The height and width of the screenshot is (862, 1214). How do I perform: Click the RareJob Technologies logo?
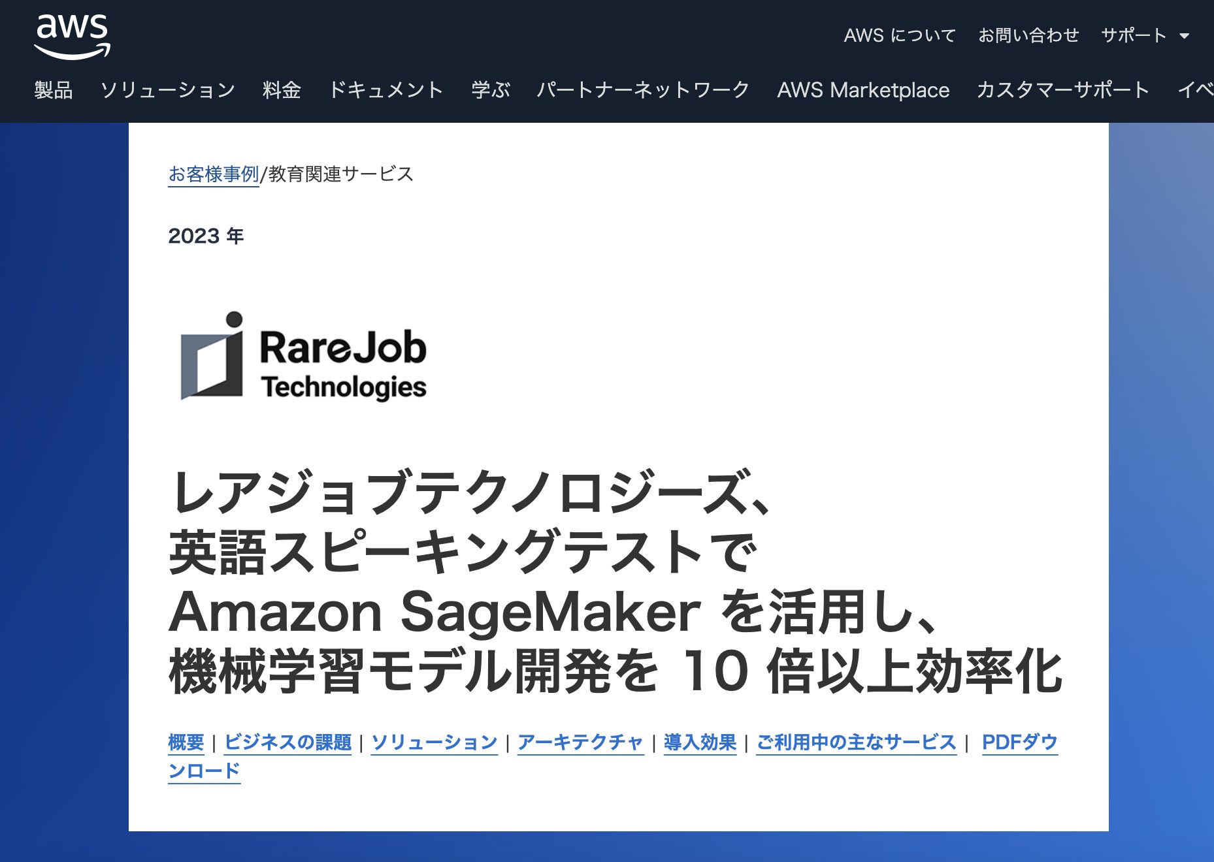[303, 356]
